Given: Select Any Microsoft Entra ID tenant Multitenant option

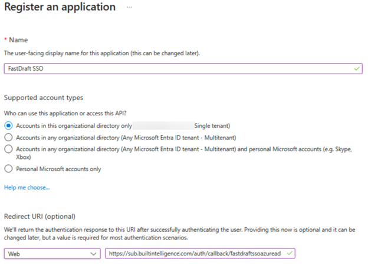Looking at the screenshot, I should [x=8, y=138].
